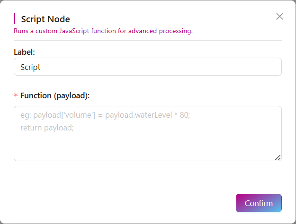Grab the textarea resize handle

(x=278, y=157)
